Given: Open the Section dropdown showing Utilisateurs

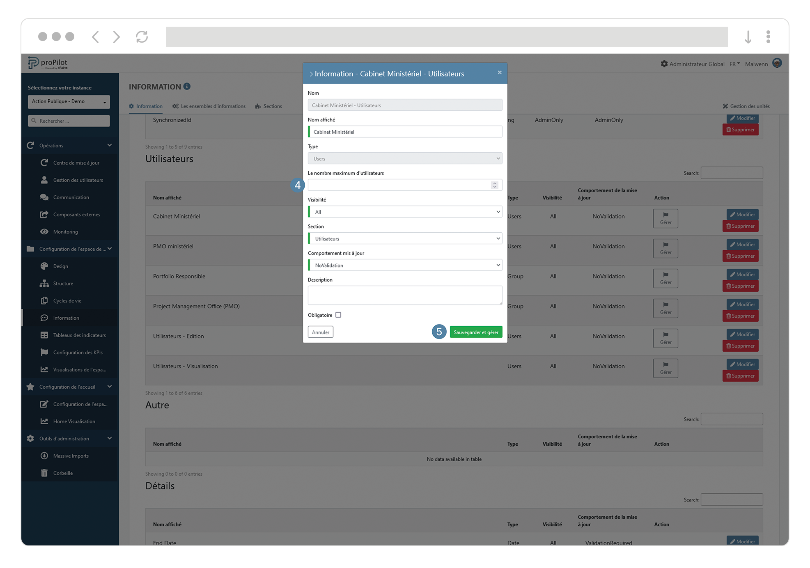Looking at the screenshot, I should click(405, 238).
